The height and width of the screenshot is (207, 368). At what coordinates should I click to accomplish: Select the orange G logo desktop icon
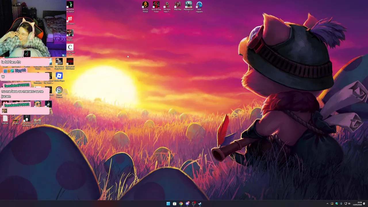pyautogui.click(x=37, y=104)
